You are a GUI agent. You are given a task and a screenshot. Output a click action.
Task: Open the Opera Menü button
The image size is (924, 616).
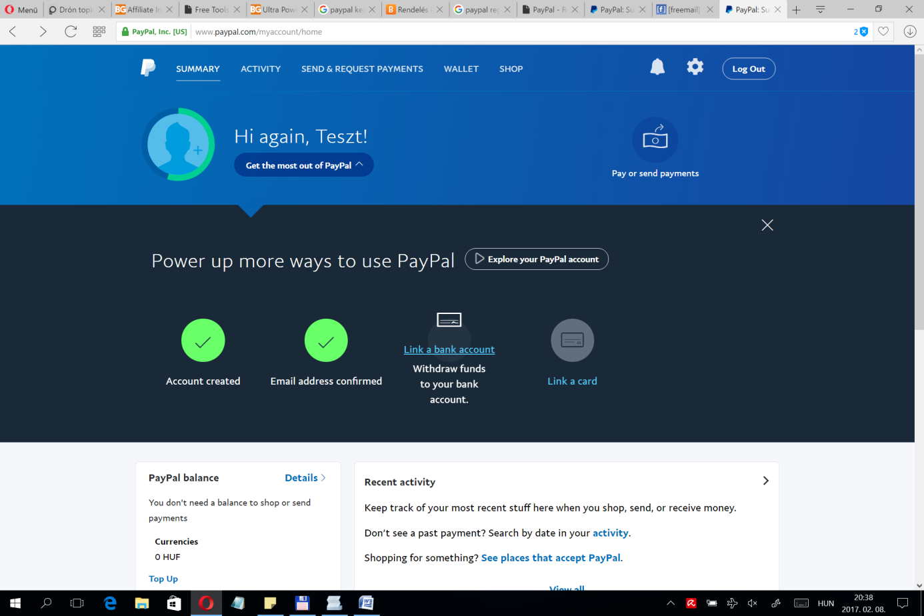21,9
